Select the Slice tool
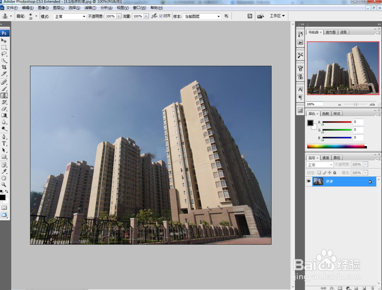This screenshot has height=290, width=382. (4, 74)
